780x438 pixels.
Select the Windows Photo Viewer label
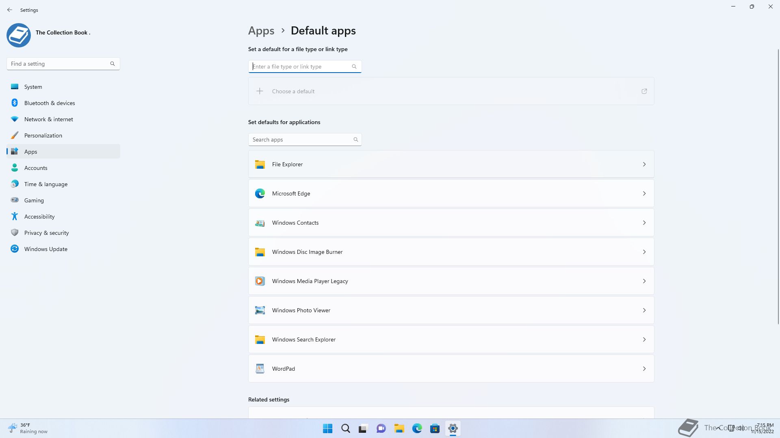[x=301, y=310]
